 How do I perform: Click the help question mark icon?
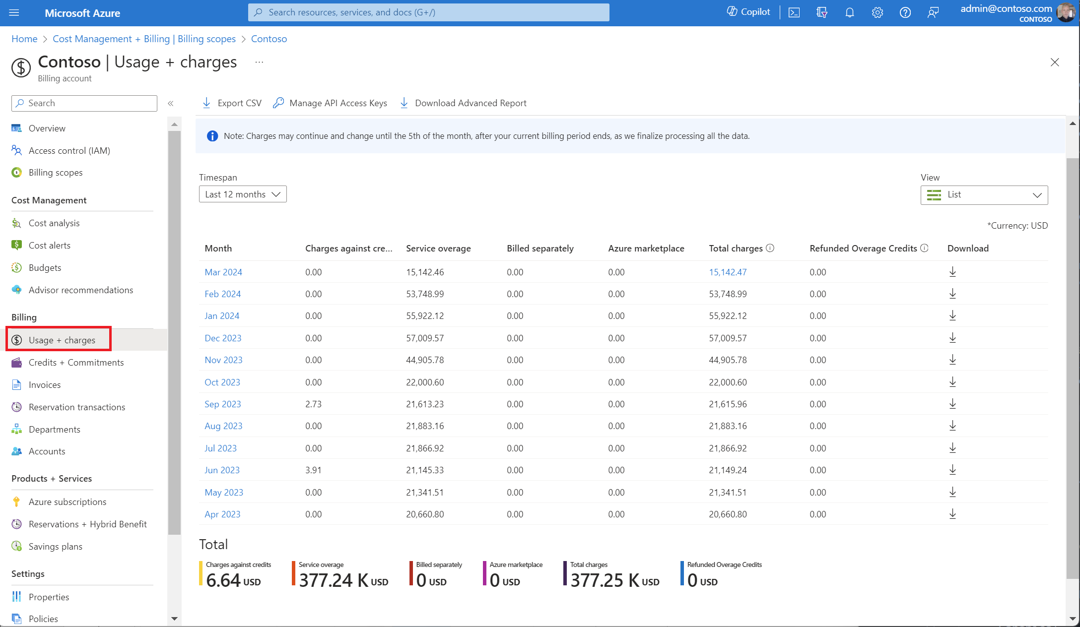coord(905,13)
